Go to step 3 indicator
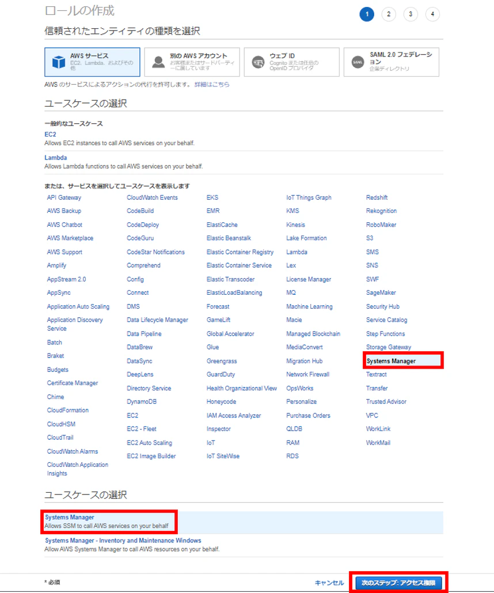The image size is (494, 593). 411,14
